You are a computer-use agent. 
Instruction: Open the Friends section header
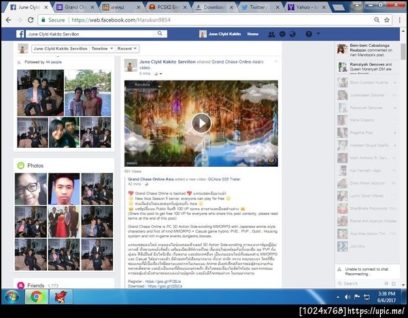tap(35, 285)
